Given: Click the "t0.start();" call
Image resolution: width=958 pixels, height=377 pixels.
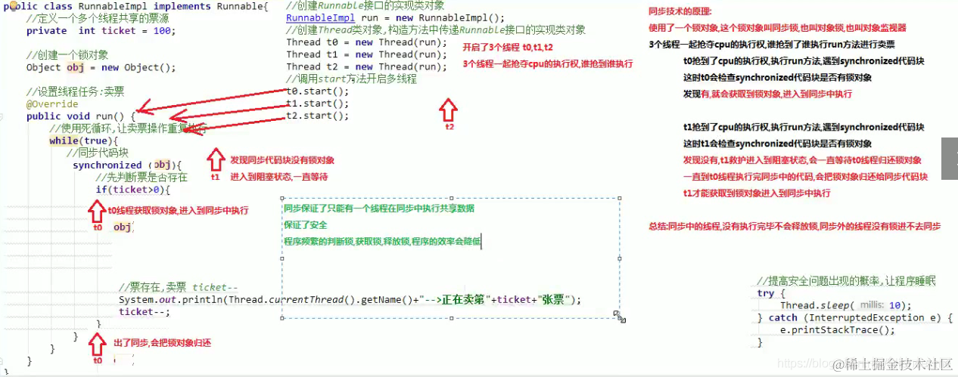Looking at the screenshot, I should pos(318,91).
